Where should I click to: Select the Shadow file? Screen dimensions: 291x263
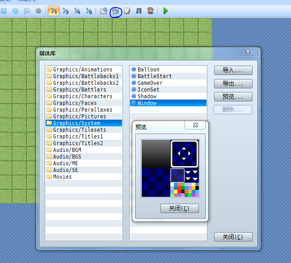point(168,96)
